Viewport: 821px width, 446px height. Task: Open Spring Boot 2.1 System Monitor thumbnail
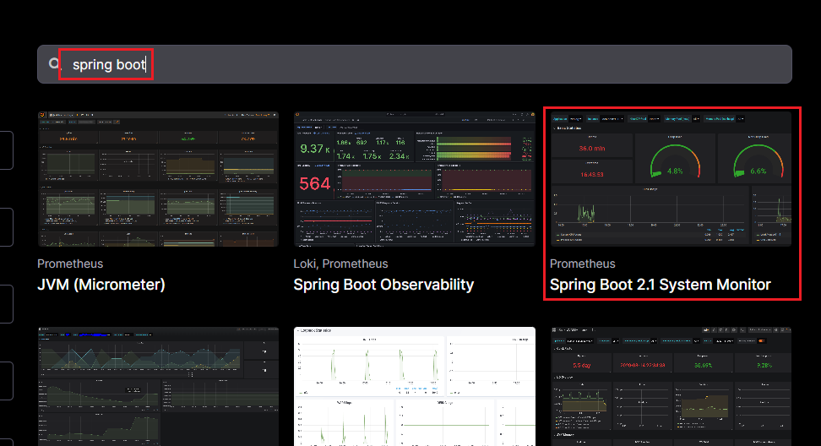(x=671, y=179)
